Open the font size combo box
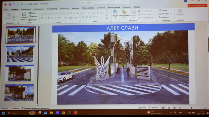 click(66, 13)
